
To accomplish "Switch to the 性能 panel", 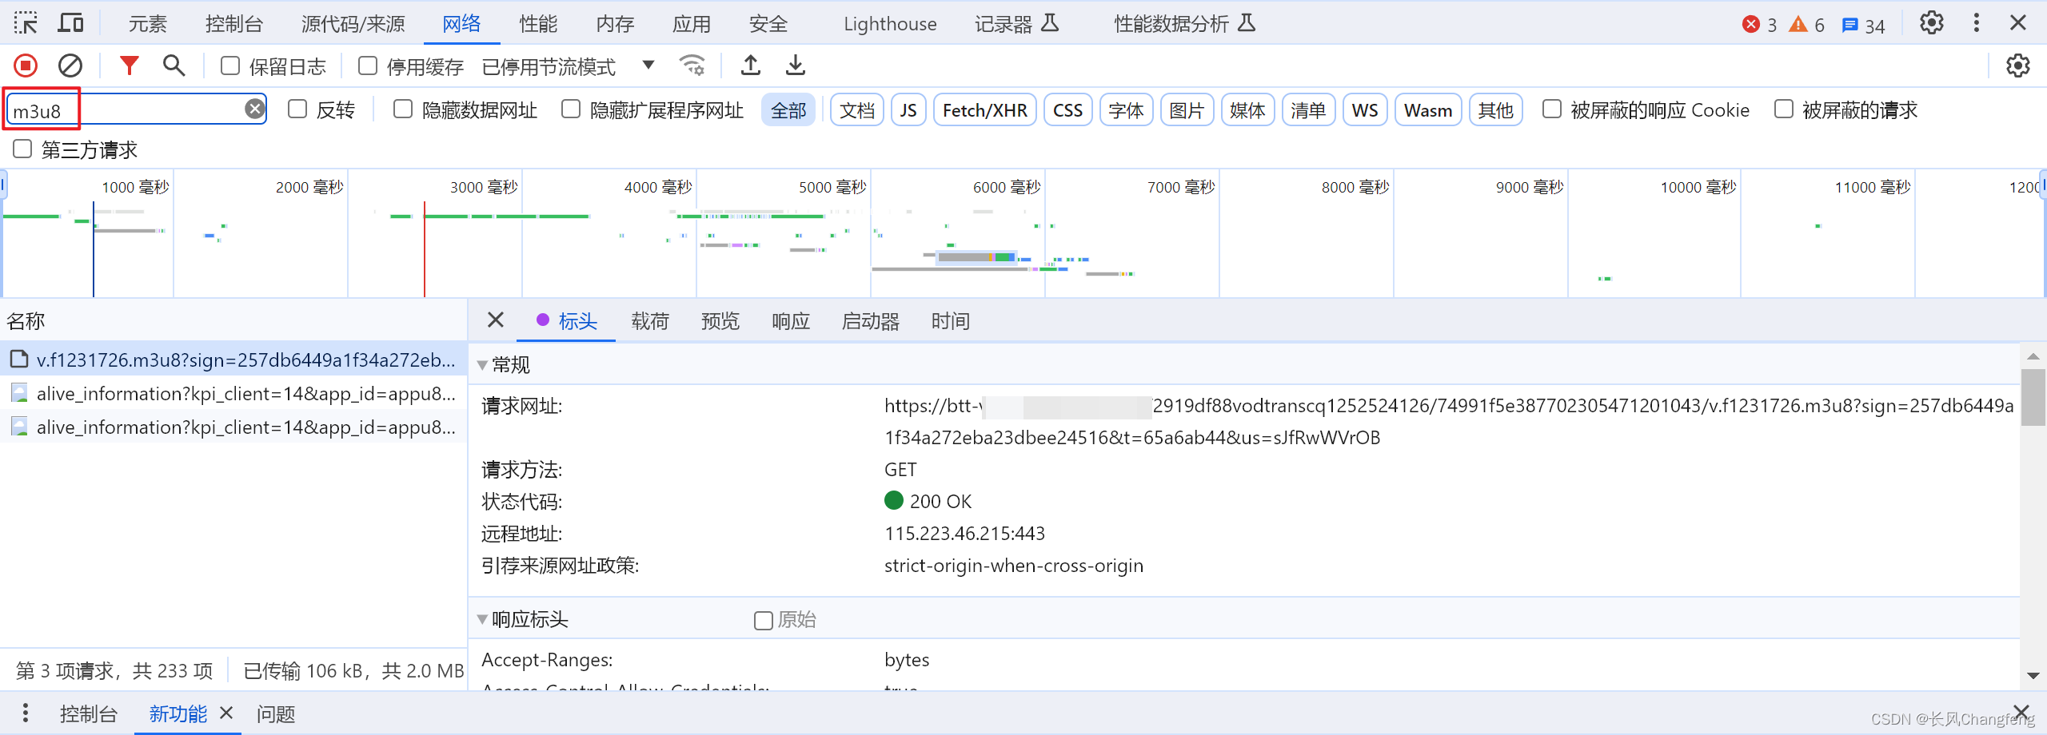I will 537,23.
